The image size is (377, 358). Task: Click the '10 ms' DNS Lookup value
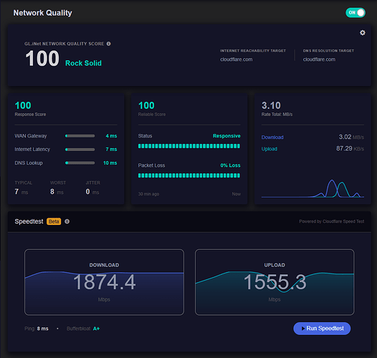pyautogui.click(x=110, y=163)
